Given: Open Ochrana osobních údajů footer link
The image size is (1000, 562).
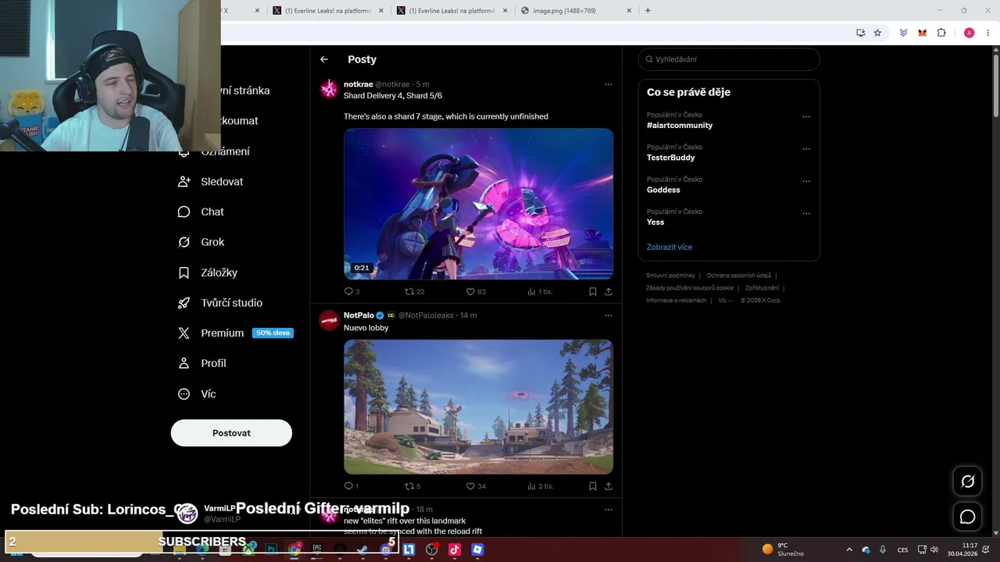Looking at the screenshot, I should click(x=739, y=276).
